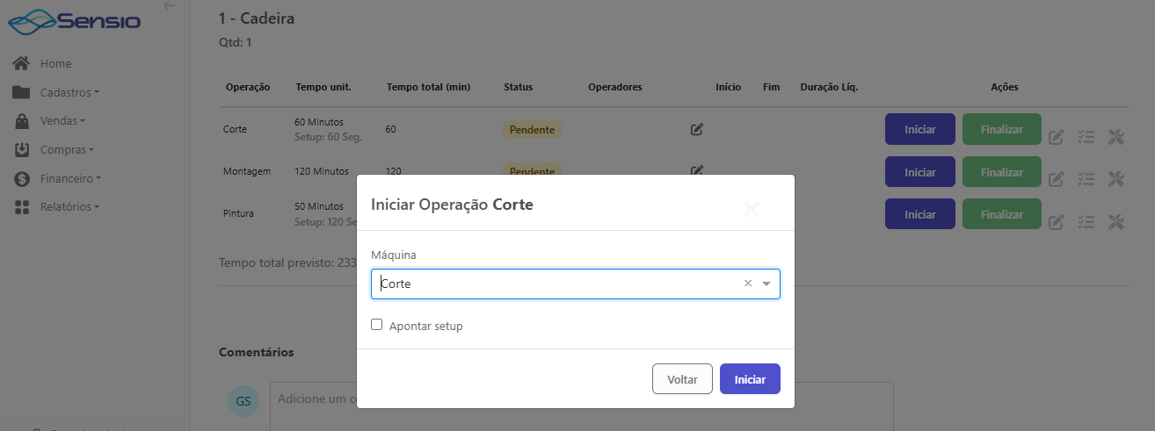Open the Máquina dropdown arrow
This screenshot has height=431, width=1155.
coord(766,284)
